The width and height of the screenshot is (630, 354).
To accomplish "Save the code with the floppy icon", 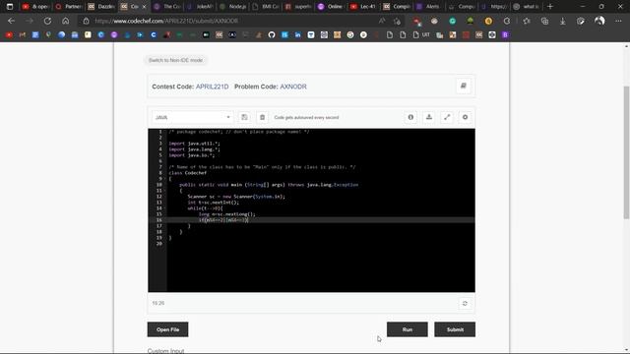I will [x=244, y=117].
